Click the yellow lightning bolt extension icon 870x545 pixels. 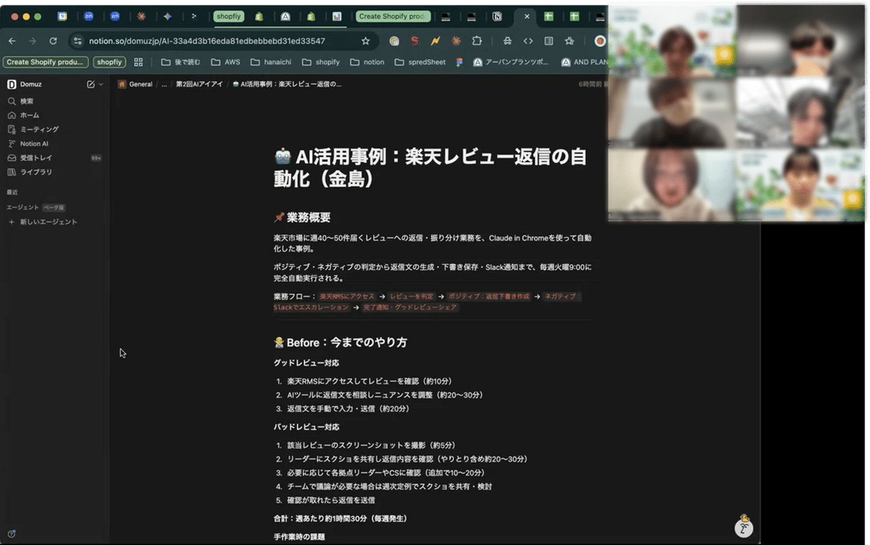coord(435,40)
